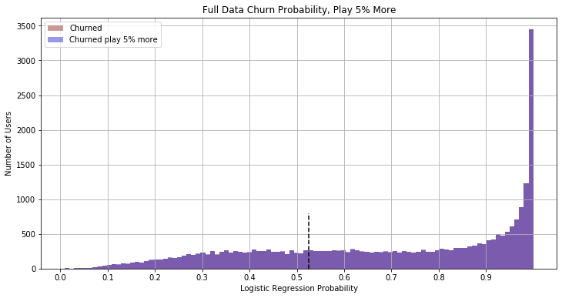562x298 pixels.
Task: Click the y-axis tick label 2000
Action: pos(26,131)
